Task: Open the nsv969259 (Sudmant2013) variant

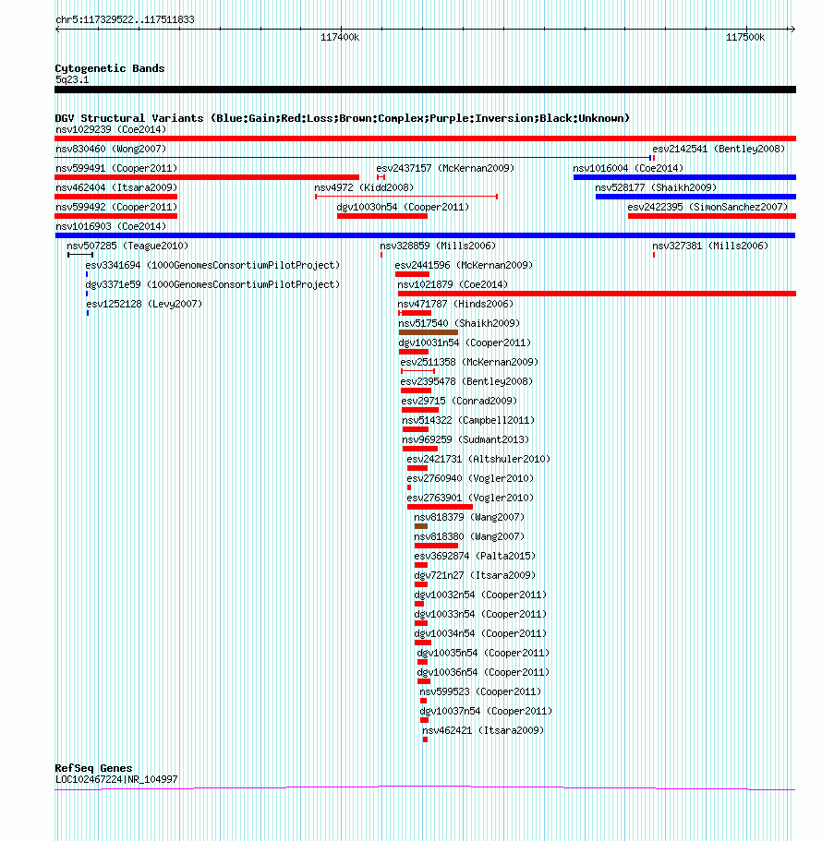Action: click(x=465, y=439)
